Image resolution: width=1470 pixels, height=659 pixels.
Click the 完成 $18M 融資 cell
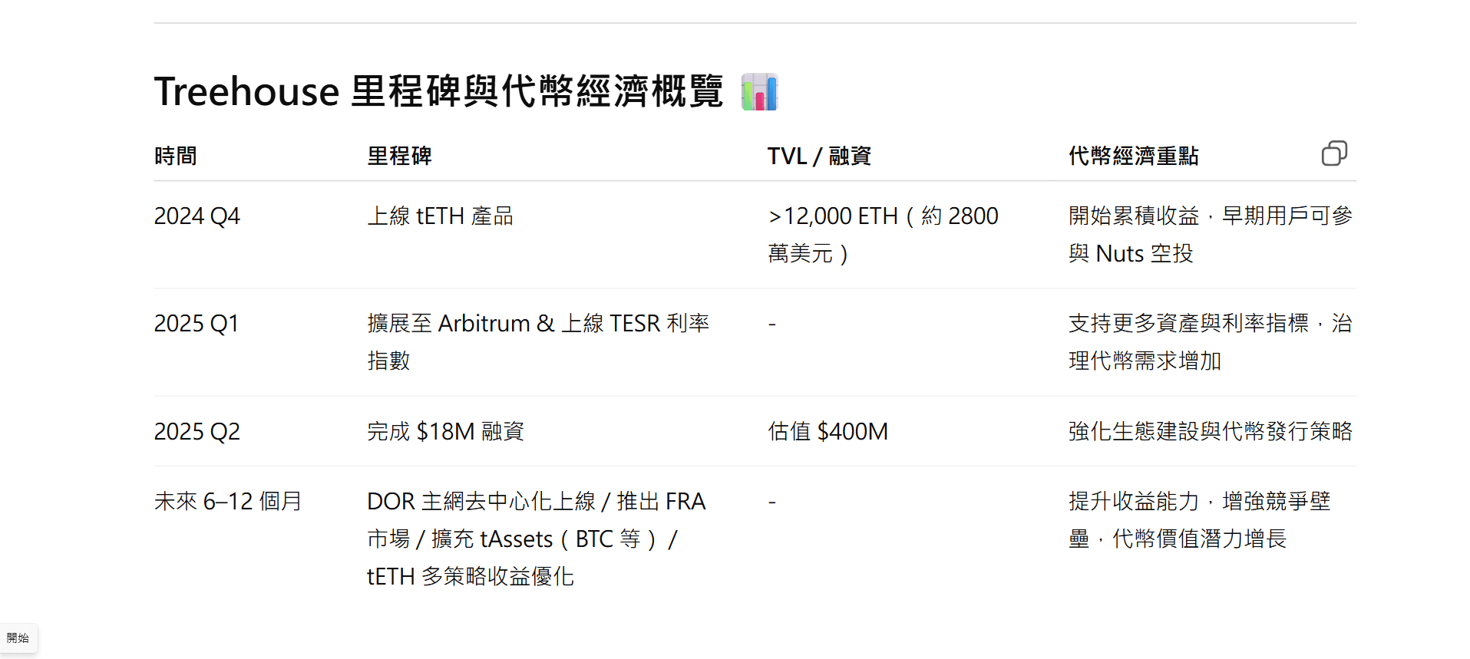(446, 432)
